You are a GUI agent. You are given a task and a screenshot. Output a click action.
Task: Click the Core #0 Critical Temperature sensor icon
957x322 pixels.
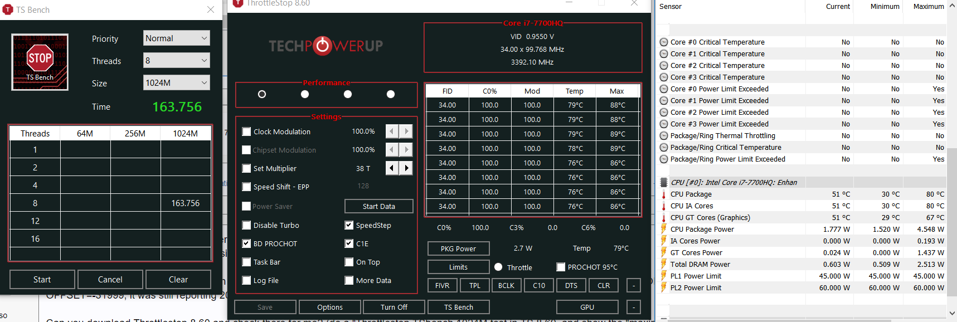coord(663,42)
